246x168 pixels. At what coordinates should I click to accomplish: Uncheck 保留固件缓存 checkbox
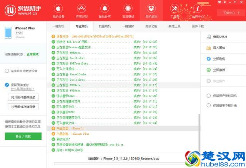[x=7, y=85]
